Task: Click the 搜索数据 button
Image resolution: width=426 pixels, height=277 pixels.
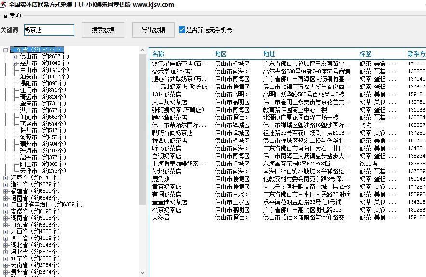Action: (x=103, y=30)
